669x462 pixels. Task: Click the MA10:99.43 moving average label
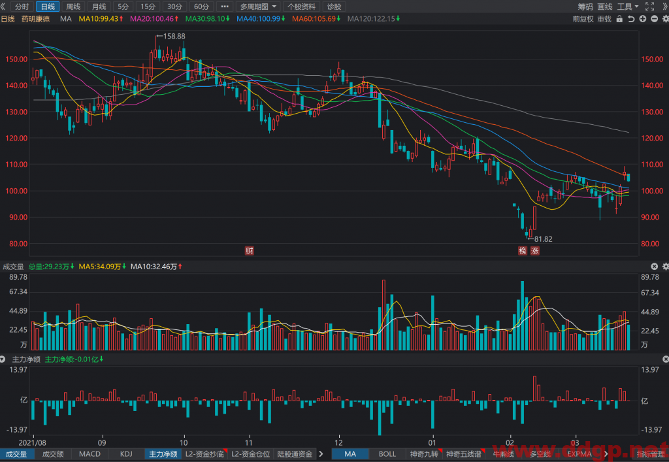101,19
